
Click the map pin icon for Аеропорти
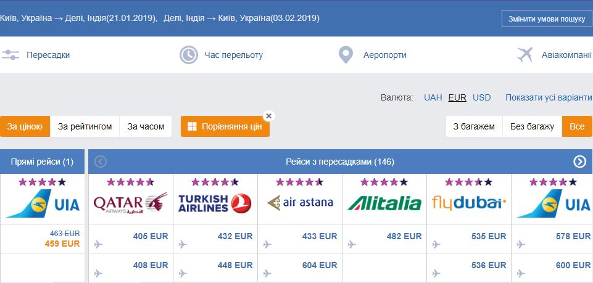point(346,55)
